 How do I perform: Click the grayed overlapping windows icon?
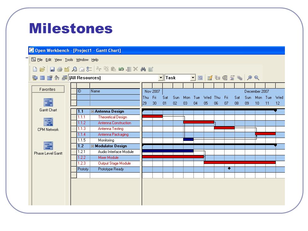pyautogui.click(x=239, y=78)
